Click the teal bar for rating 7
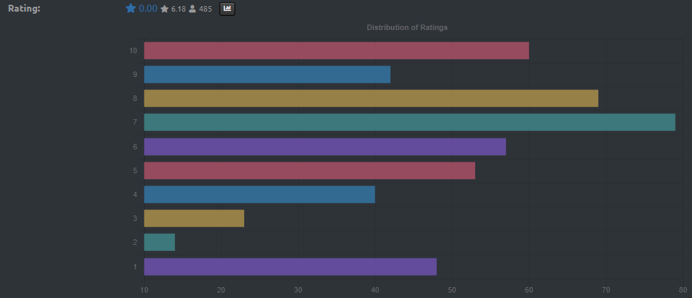The image size is (692, 298). click(409, 122)
